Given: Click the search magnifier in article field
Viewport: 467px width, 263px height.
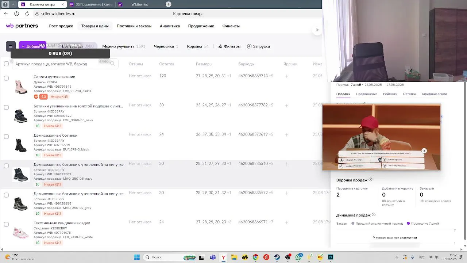Looking at the screenshot, I should (112, 64).
